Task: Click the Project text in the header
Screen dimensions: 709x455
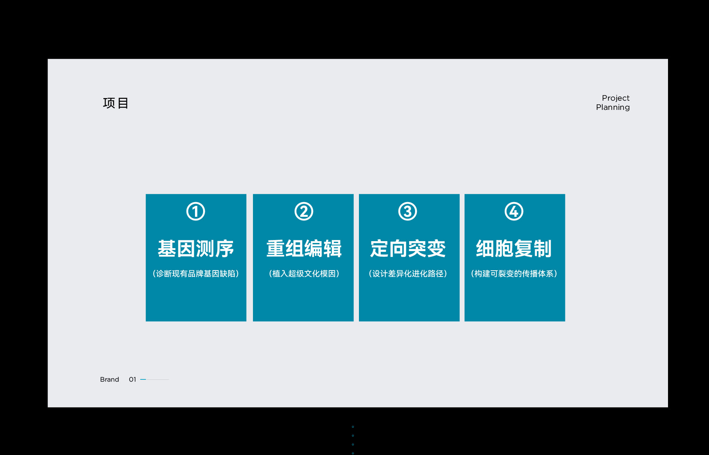Action: [616, 98]
